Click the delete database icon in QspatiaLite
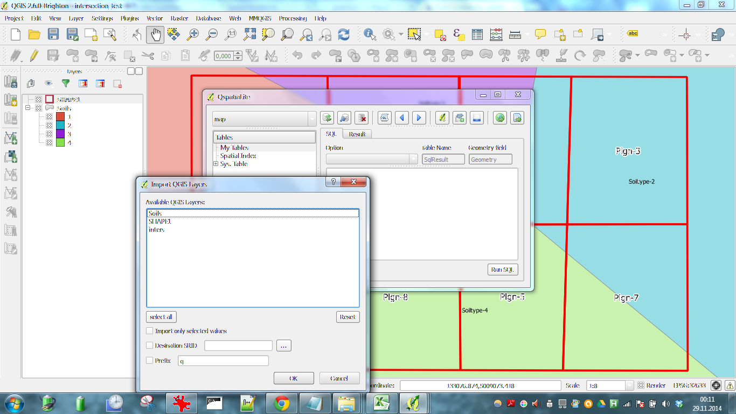 pyautogui.click(x=362, y=118)
